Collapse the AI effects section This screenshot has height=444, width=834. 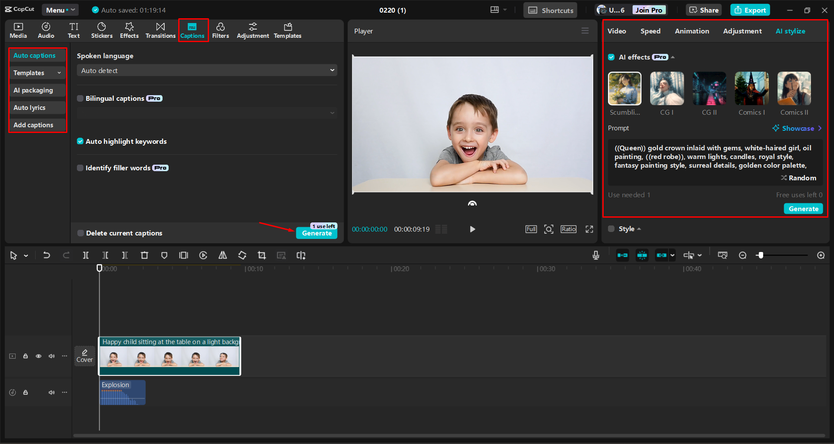pyautogui.click(x=673, y=57)
